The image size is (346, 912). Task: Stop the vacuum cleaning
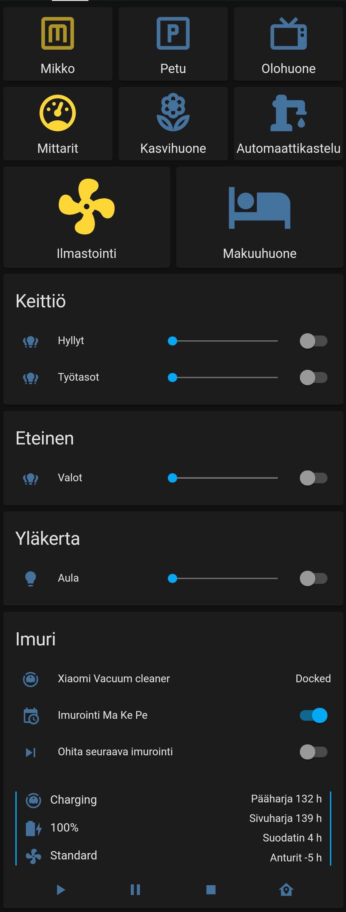(x=211, y=889)
